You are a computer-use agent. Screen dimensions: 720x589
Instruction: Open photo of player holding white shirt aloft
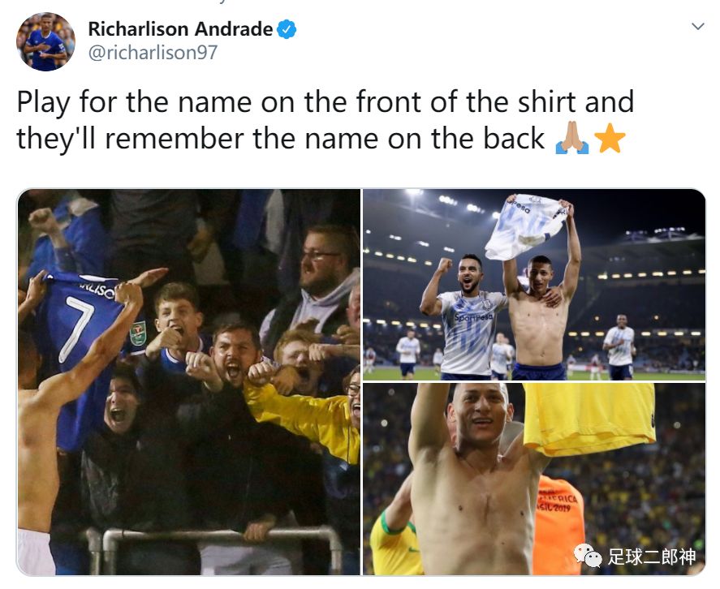click(x=534, y=285)
